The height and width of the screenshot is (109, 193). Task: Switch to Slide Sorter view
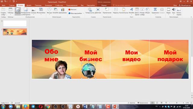click(157, 103)
